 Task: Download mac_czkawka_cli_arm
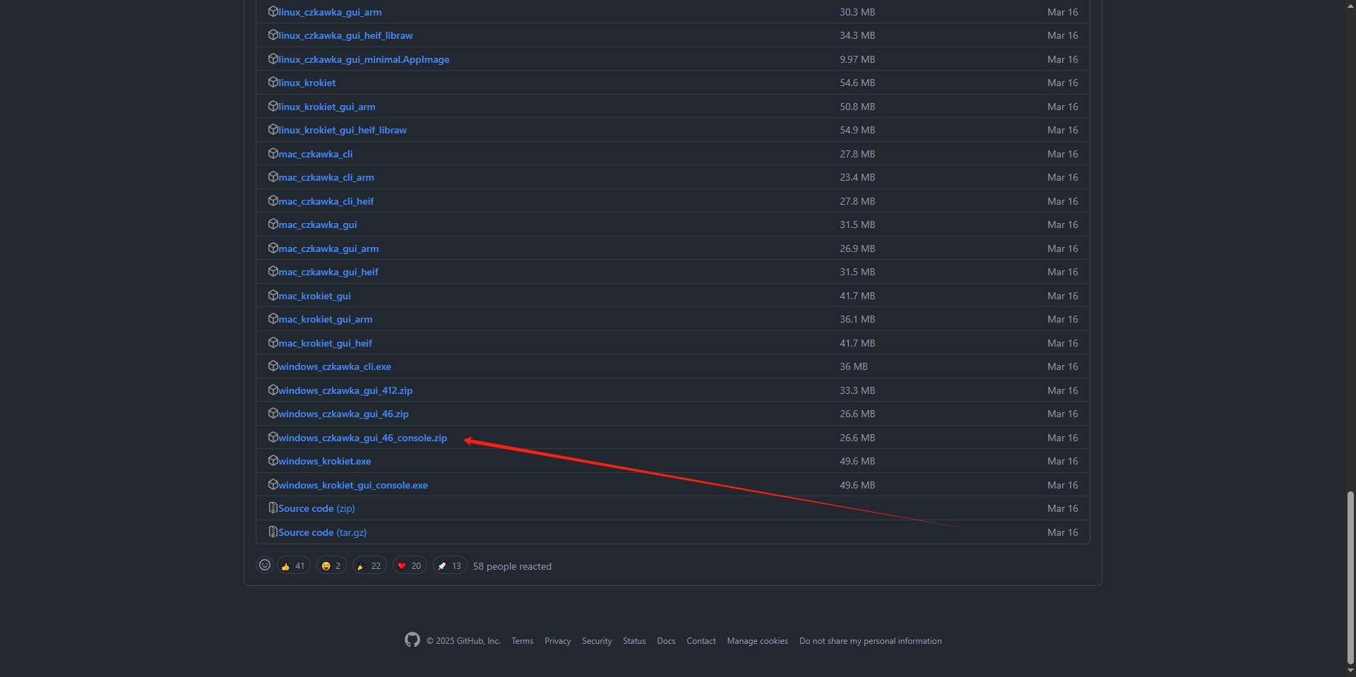326,177
